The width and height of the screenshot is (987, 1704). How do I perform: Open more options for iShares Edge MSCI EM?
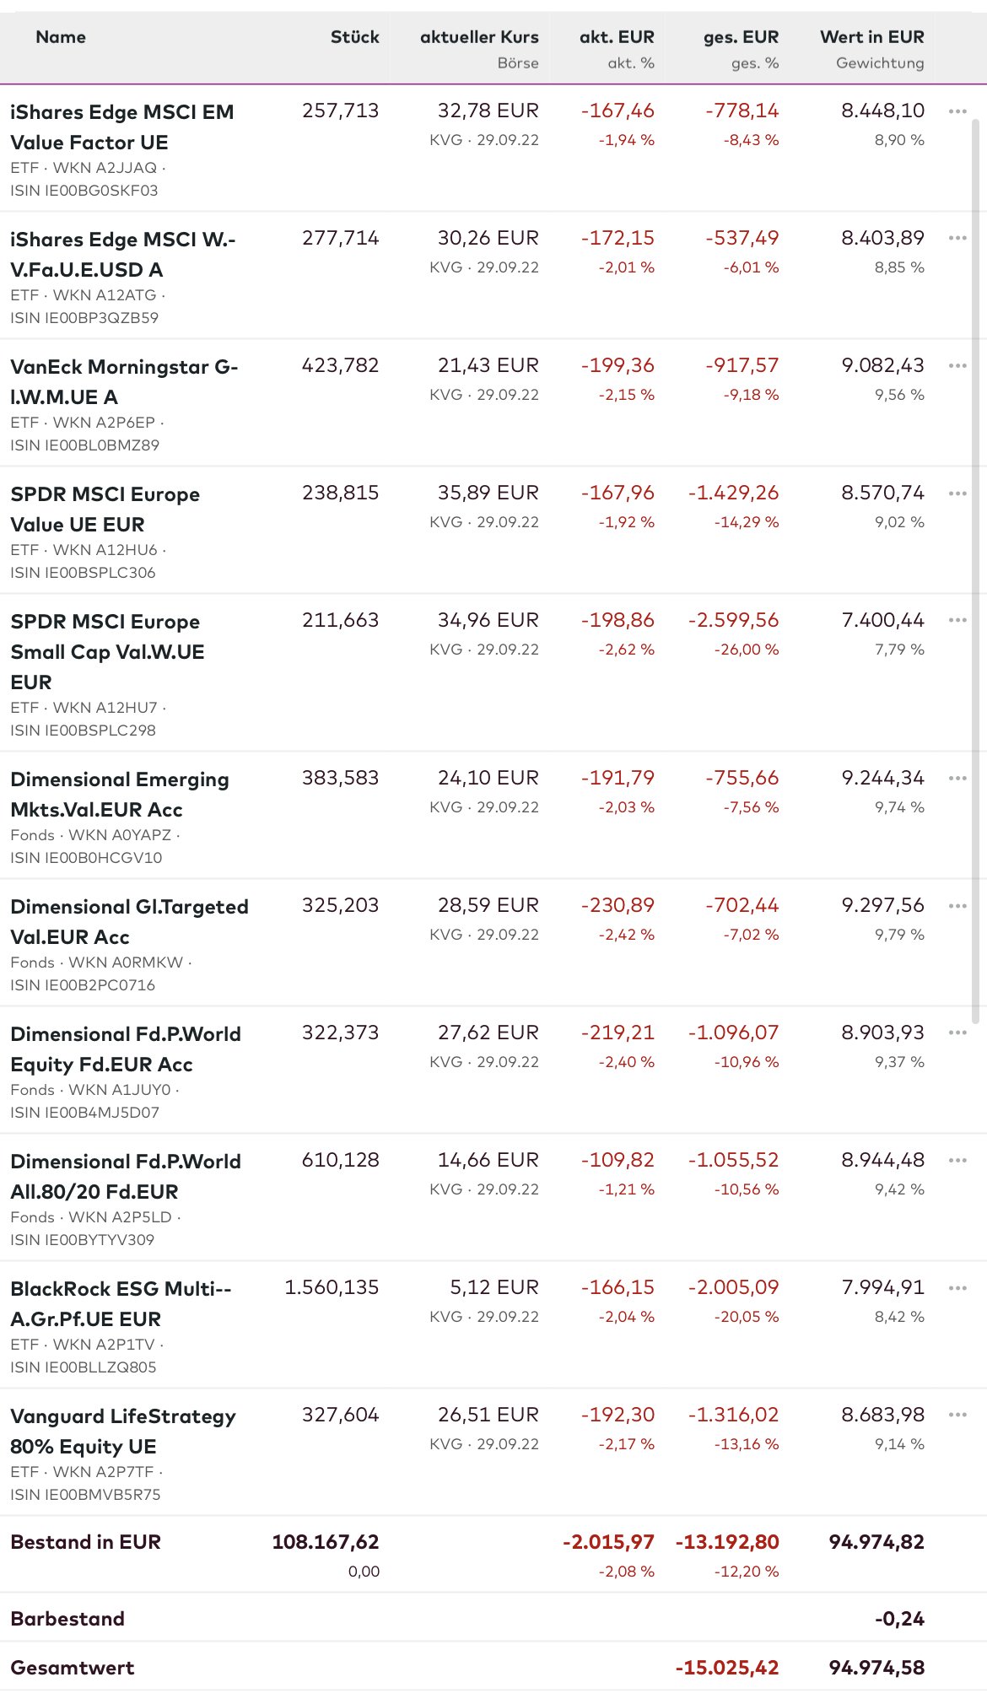[x=957, y=111]
